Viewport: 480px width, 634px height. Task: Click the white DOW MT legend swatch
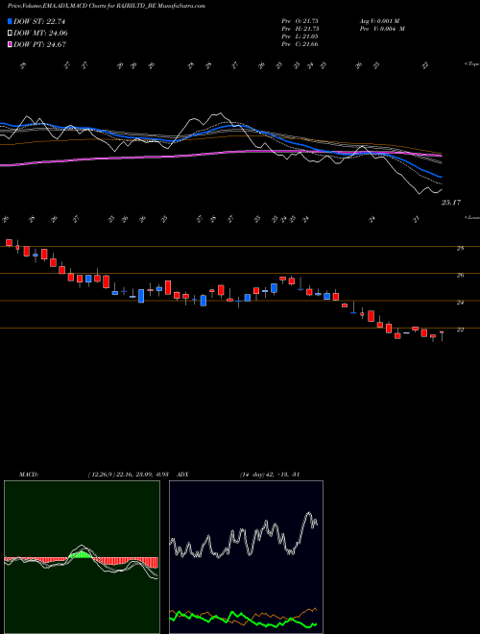(11, 34)
